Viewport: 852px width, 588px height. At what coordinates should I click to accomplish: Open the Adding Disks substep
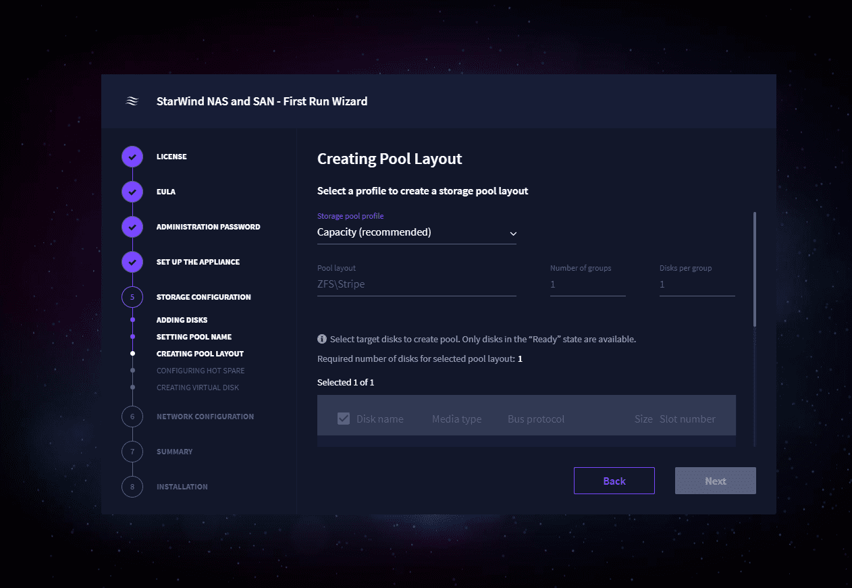coord(182,320)
